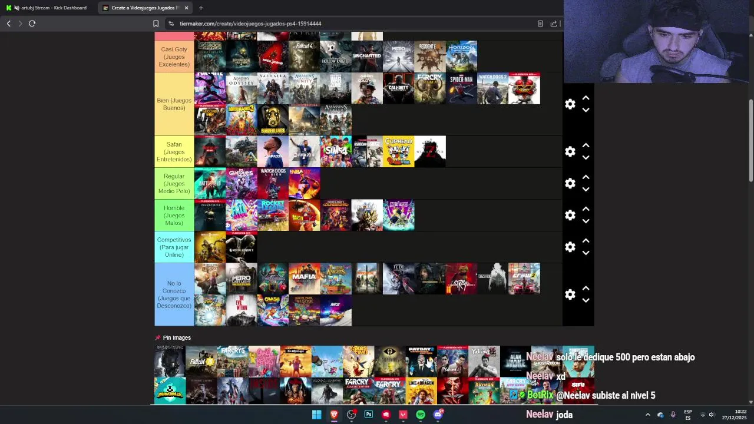Move the Bien tier row down

[x=586, y=110]
